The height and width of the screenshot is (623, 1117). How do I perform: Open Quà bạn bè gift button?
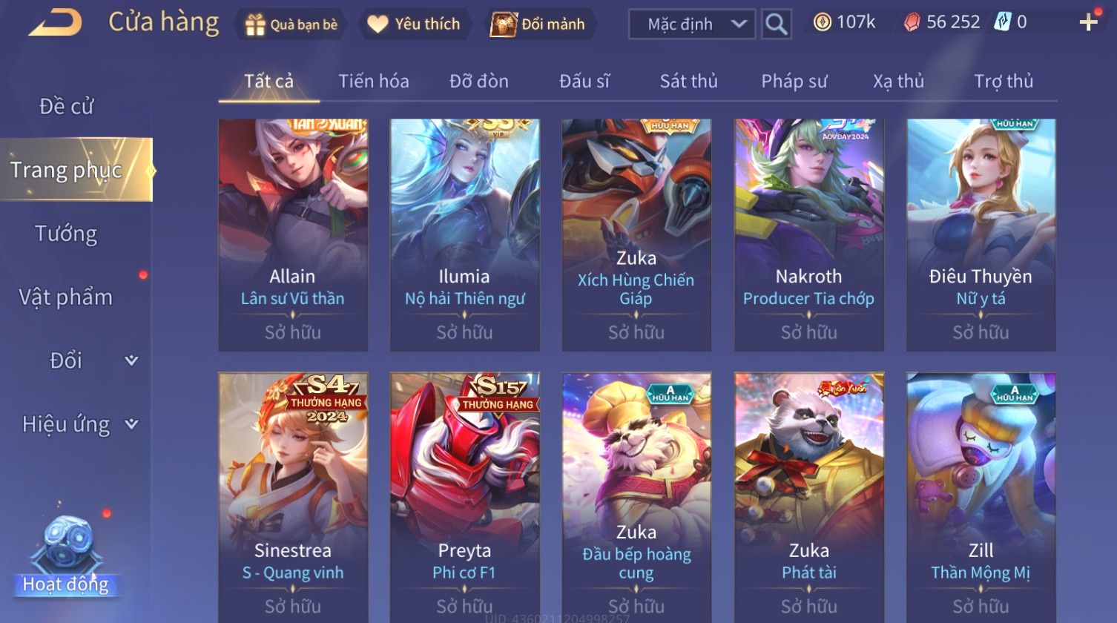291,24
